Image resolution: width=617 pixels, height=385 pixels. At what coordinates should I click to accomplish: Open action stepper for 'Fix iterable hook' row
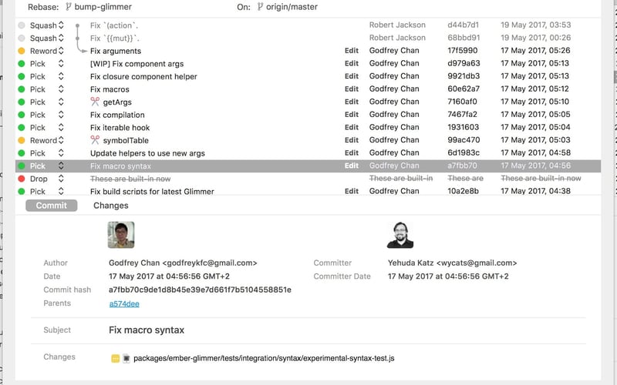coord(61,128)
